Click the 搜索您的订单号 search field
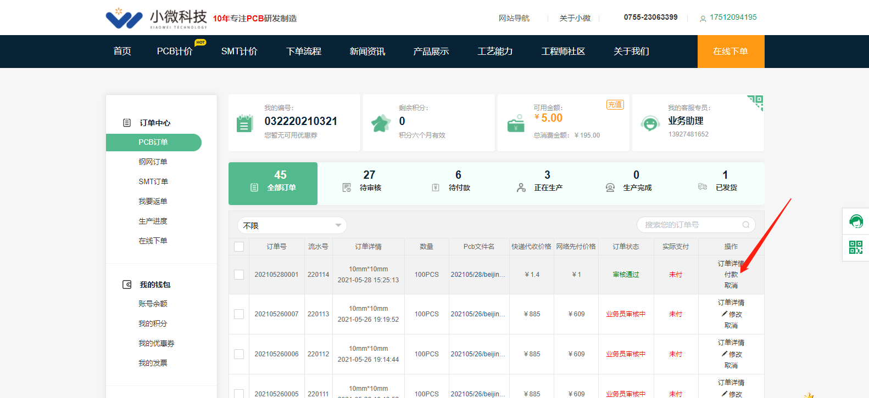This screenshot has width=869, height=398. tap(696, 225)
